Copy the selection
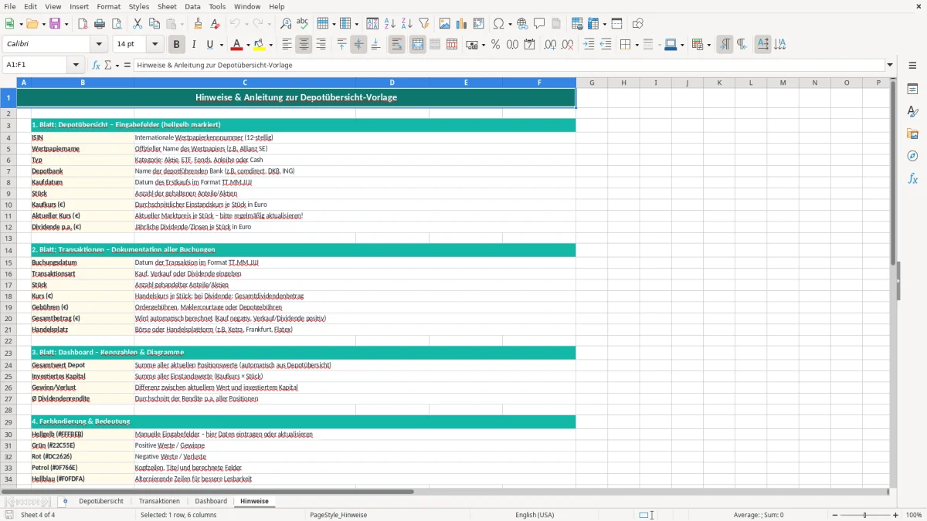The width and height of the screenshot is (927, 521). point(154,24)
